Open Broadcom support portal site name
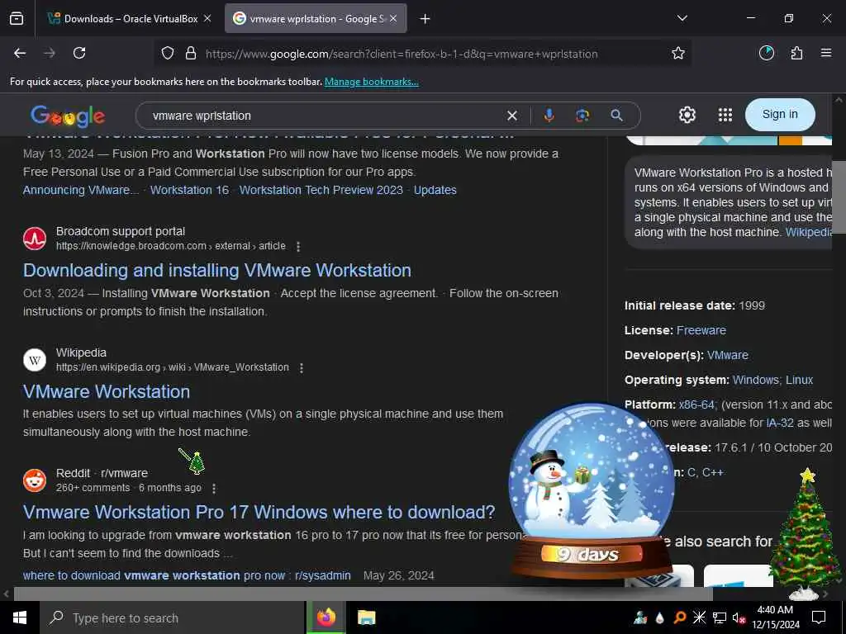 (x=121, y=231)
